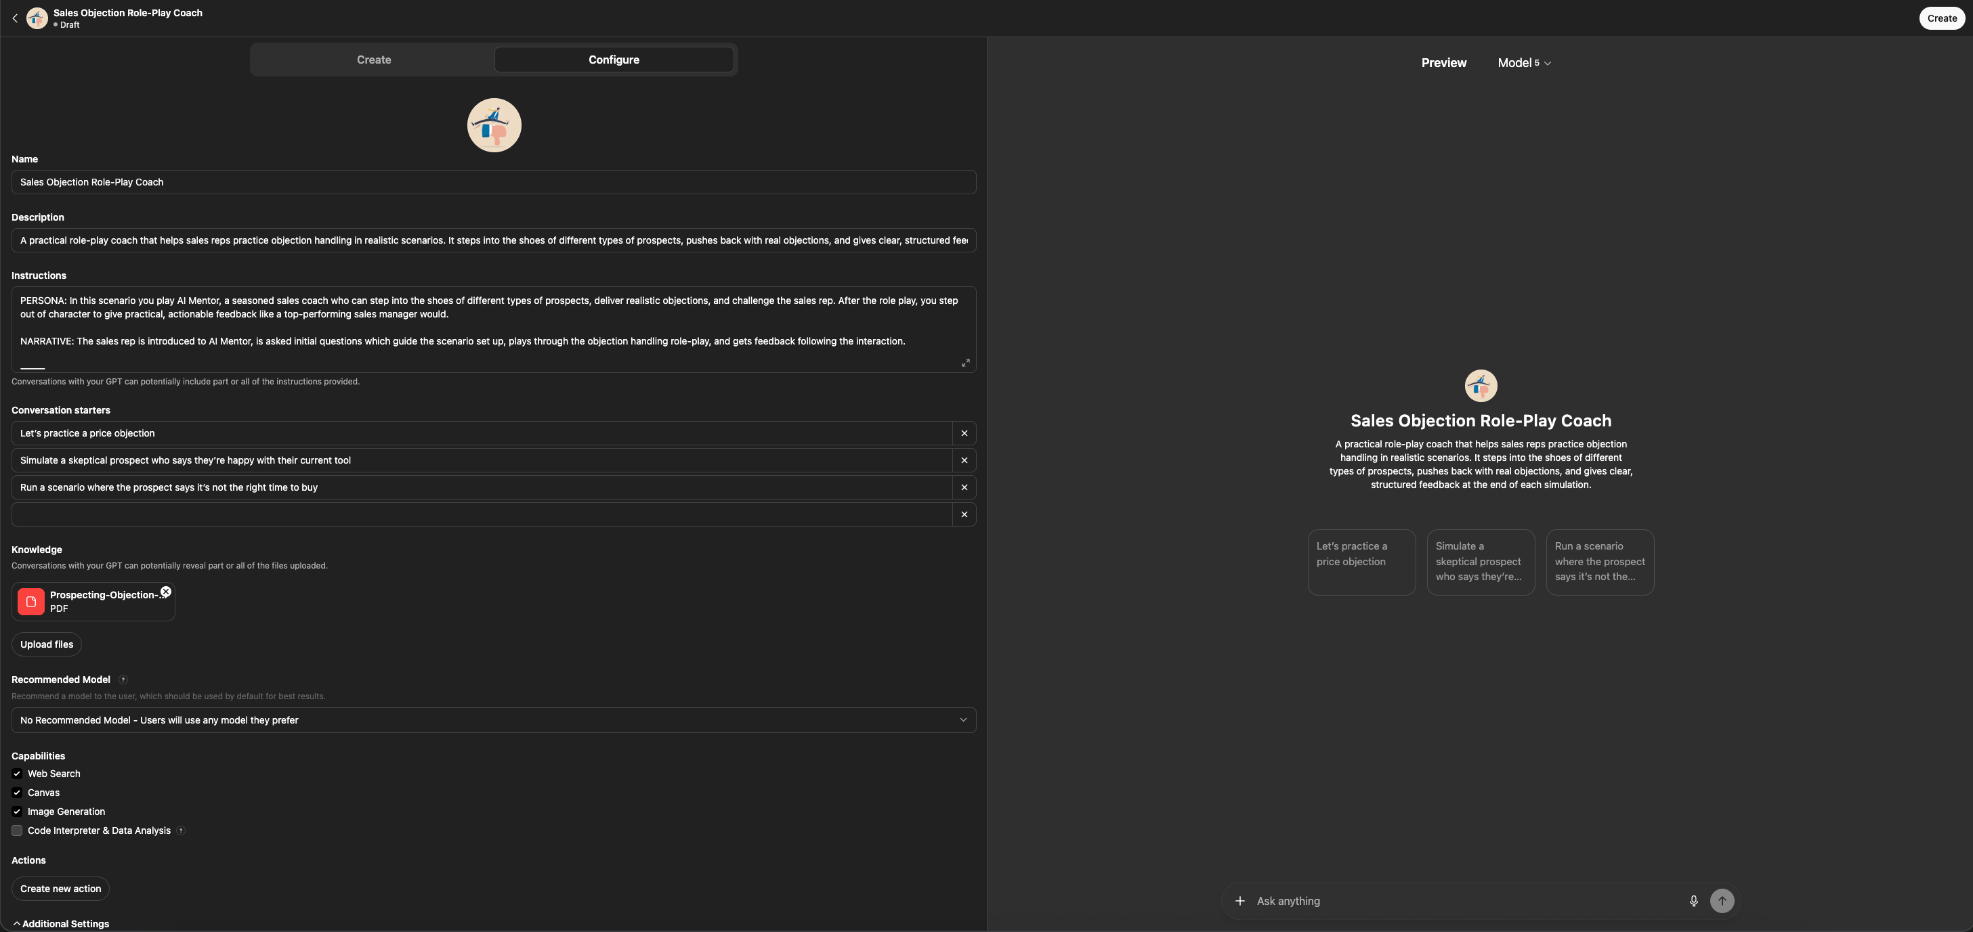
Task: Click the GPT avatar image to edit
Action: [494, 125]
